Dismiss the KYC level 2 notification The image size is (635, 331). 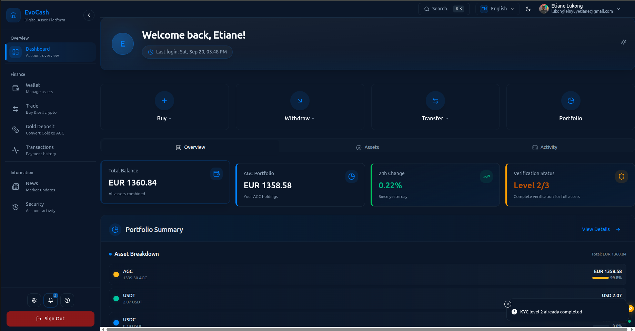point(507,304)
